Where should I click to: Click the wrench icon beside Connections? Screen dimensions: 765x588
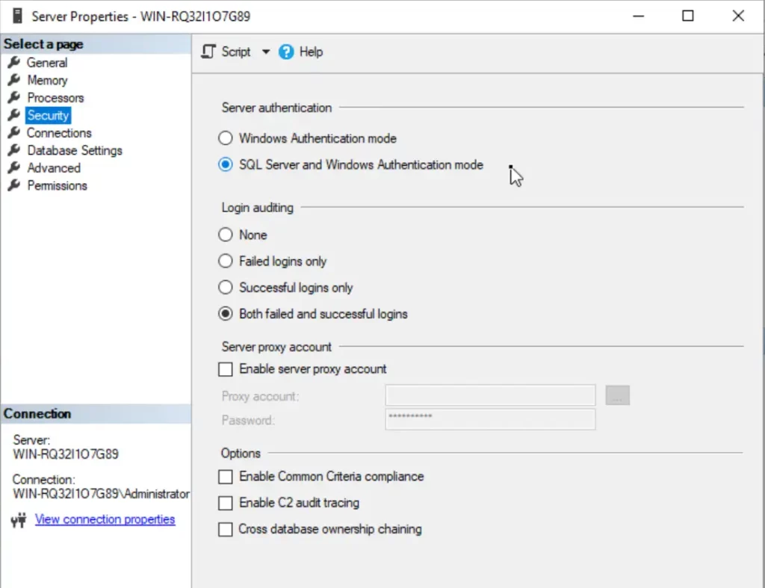[x=13, y=133]
